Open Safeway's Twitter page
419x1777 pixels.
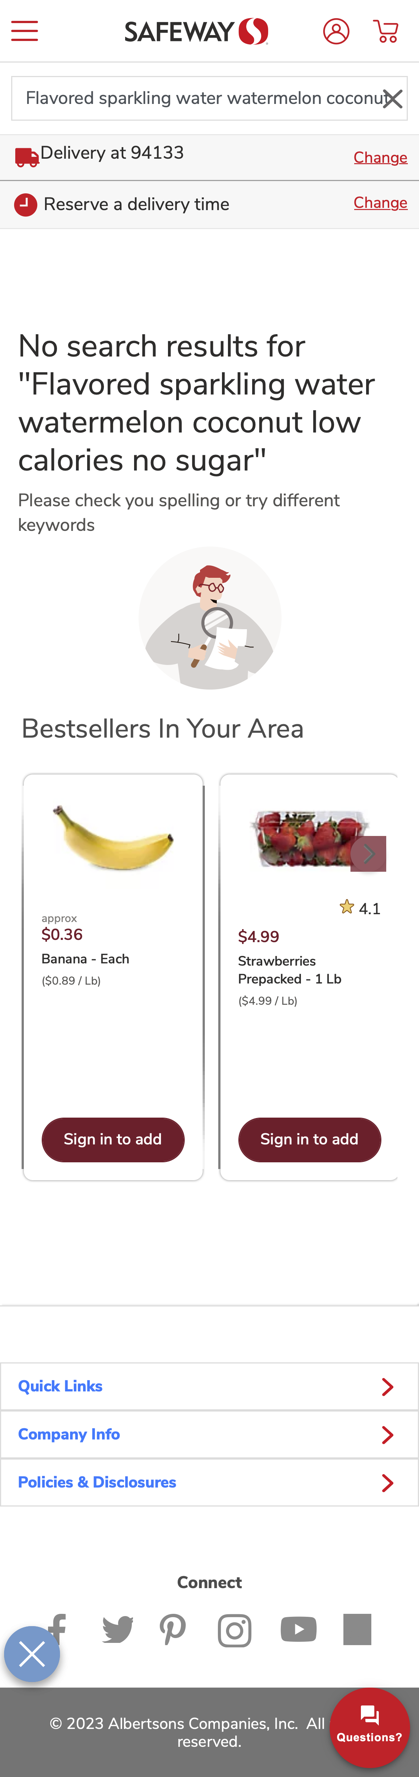(x=118, y=1629)
